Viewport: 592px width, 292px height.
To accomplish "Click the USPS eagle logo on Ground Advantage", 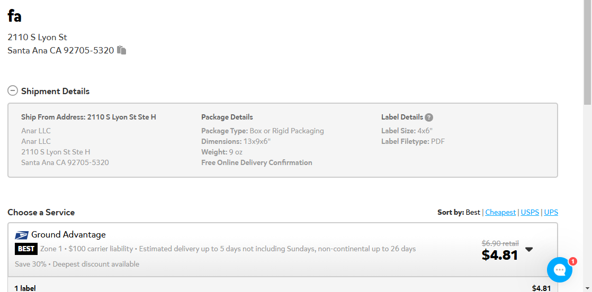I will pyautogui.click(x=22, y=235).
